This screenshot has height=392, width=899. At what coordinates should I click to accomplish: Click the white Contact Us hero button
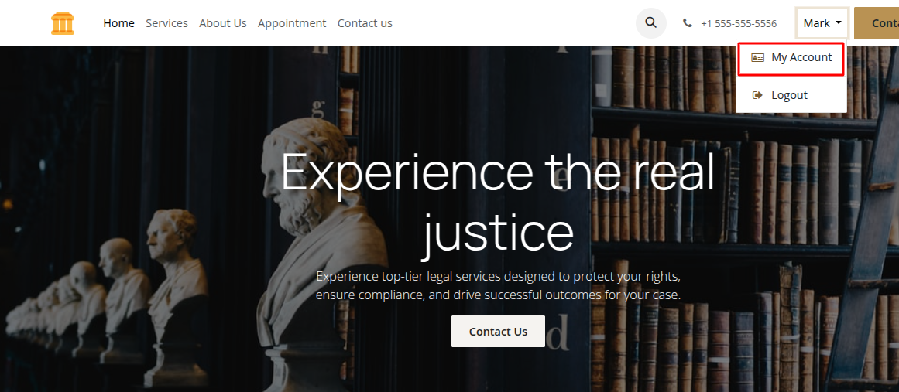pyautogui.click(x=498, y=332)
